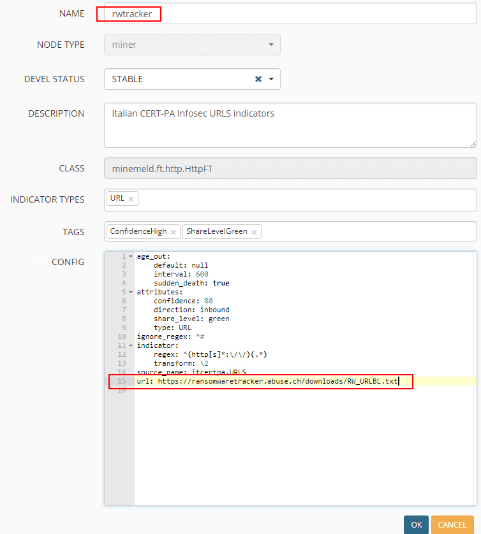The height and width of the screenshot is (534, 481).
Task: Collapse the indicator block in config
Action: tap(131, 345)
